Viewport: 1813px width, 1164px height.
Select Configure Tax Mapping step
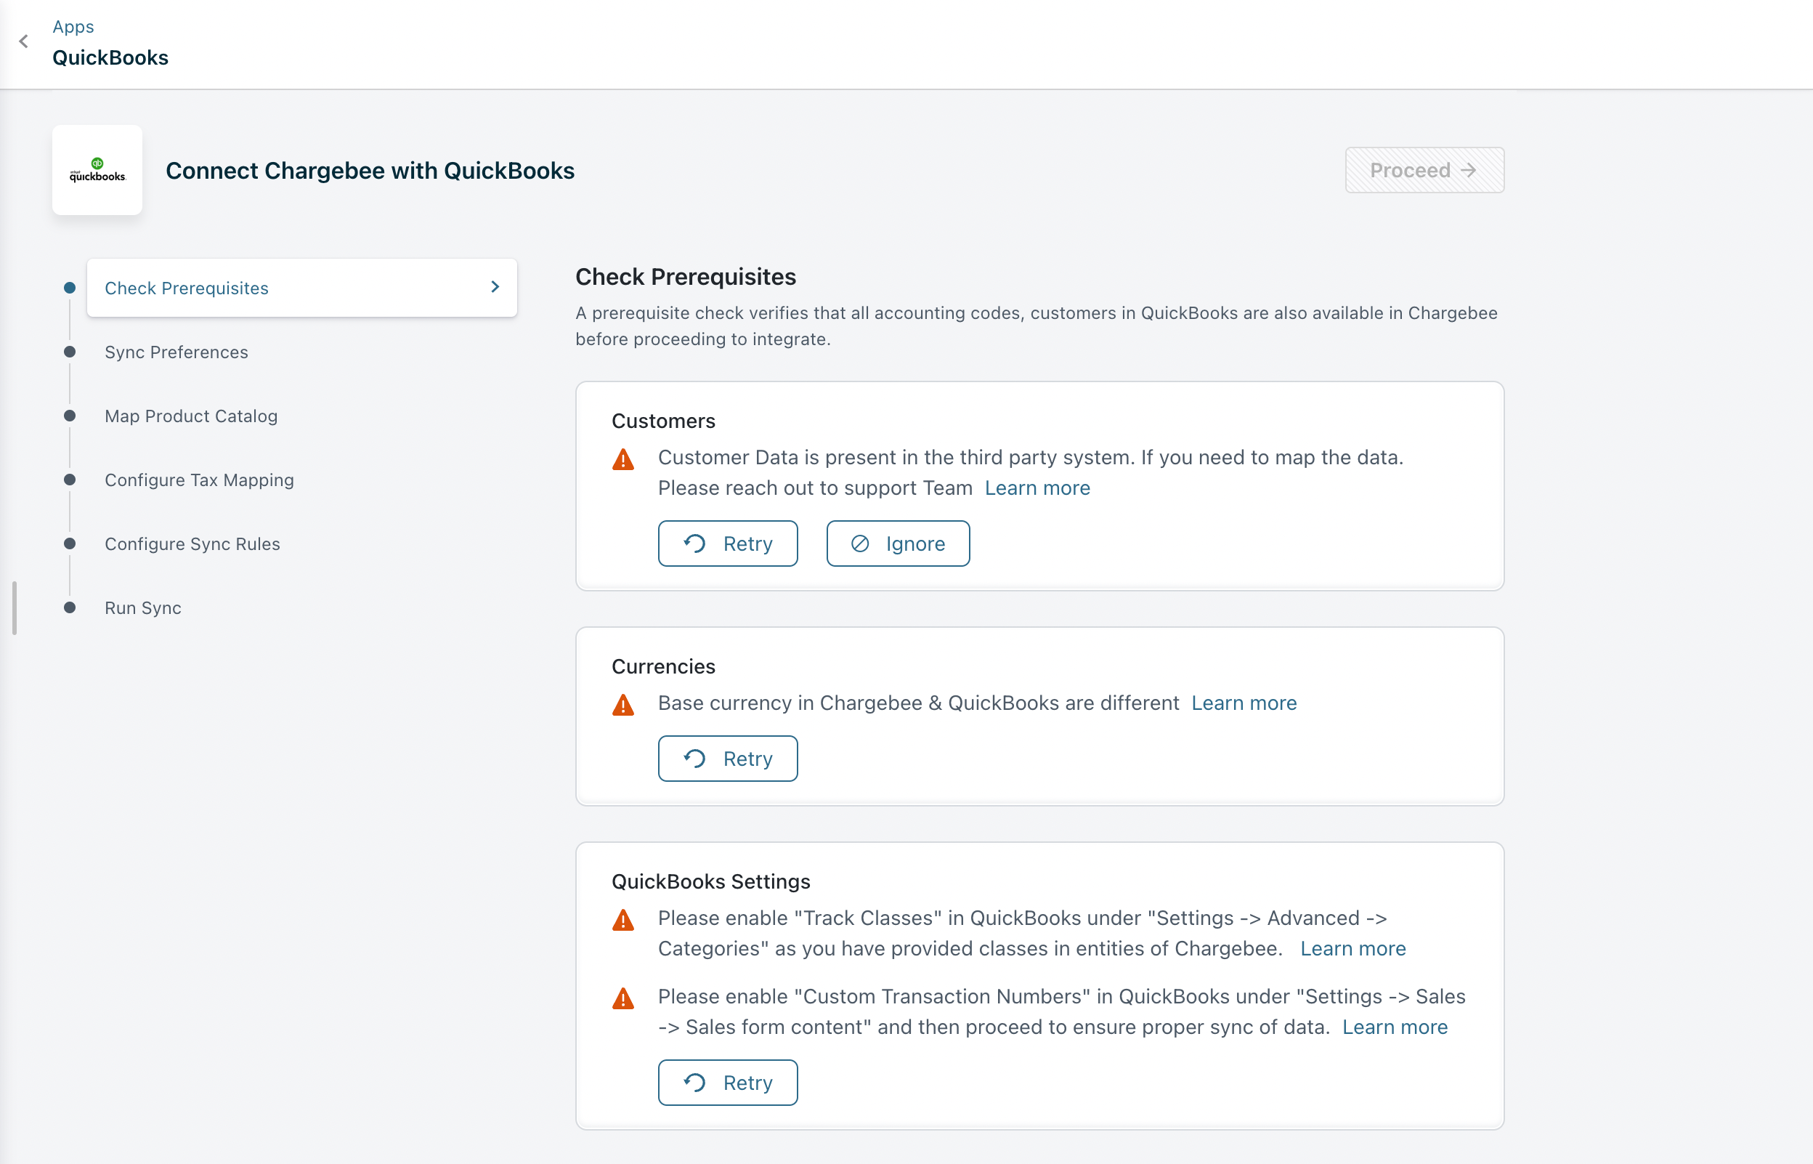point(200,480)
